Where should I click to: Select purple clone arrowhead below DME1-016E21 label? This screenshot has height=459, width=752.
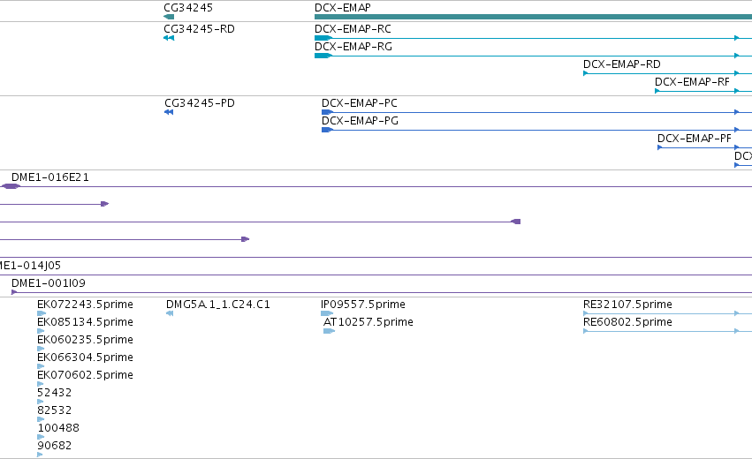click(x=105, y=204)
